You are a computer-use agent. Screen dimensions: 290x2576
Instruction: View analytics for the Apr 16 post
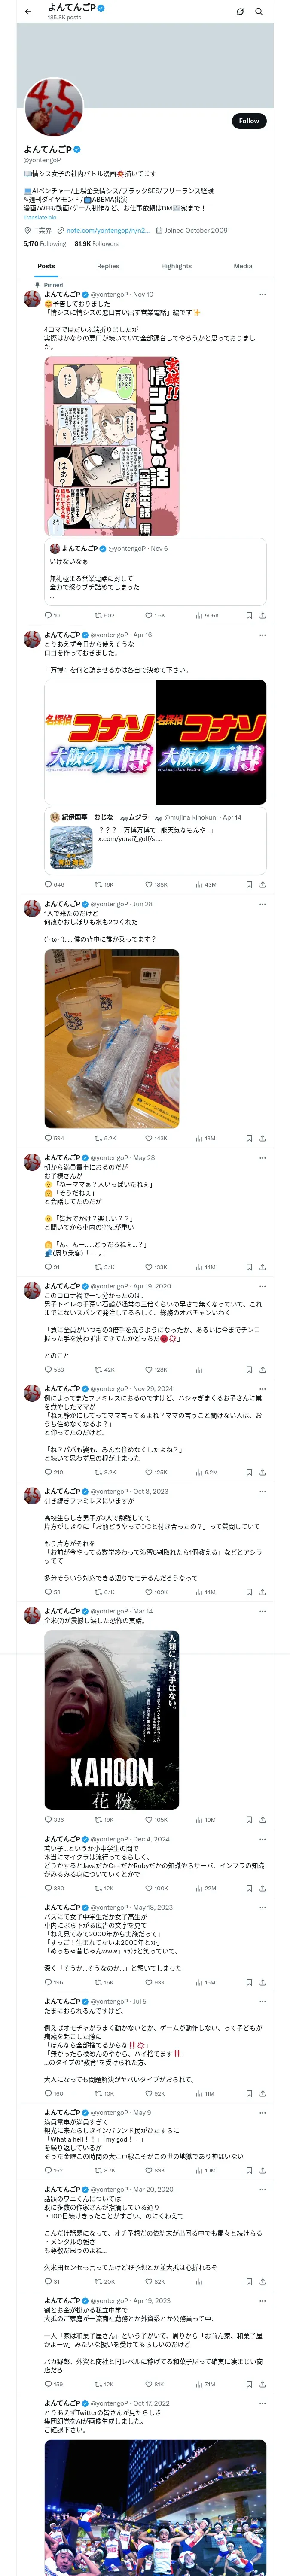[199, 884]
